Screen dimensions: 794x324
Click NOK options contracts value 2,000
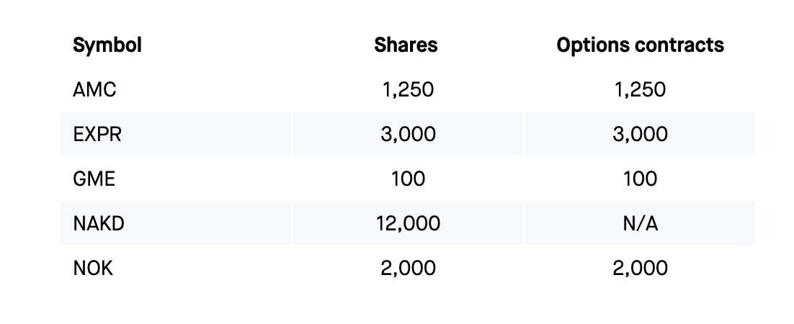point(640,269)
